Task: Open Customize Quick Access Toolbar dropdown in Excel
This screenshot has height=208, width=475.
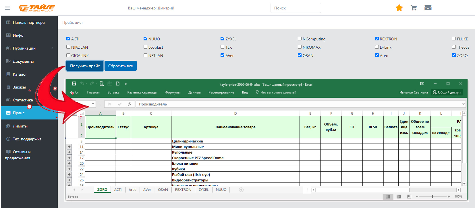Action: click(126, 84)
